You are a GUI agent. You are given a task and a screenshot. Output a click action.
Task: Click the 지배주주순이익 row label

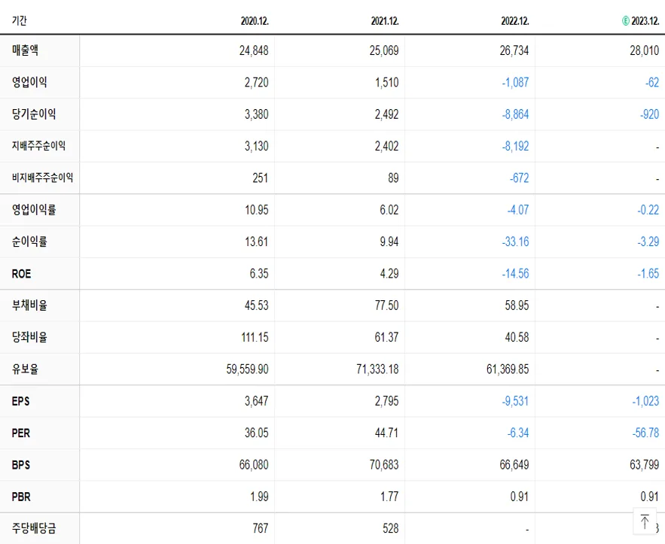[38, 146]
